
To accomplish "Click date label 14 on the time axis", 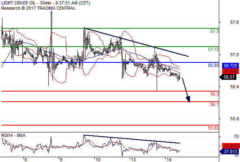I will [x=169, y=160].
